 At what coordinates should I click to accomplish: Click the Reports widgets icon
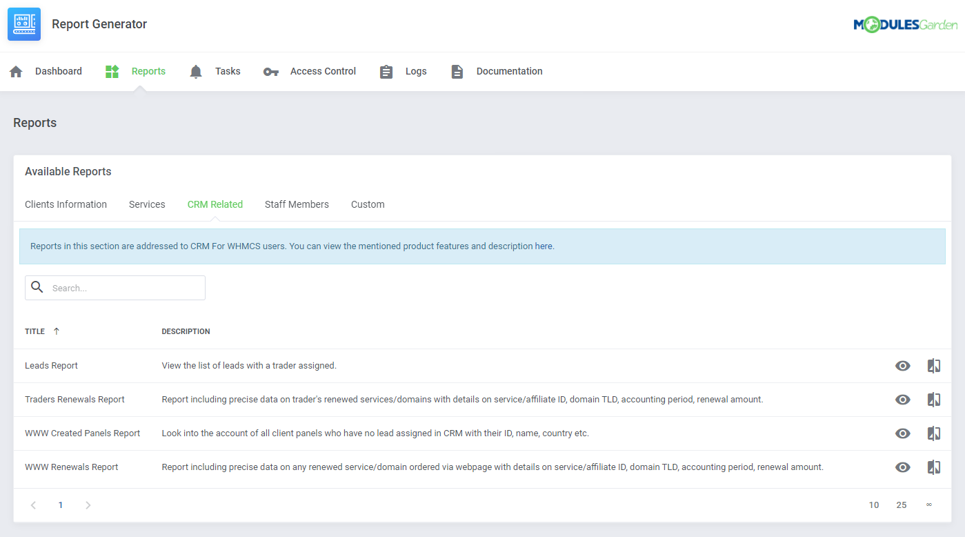[x=112, y=72]
